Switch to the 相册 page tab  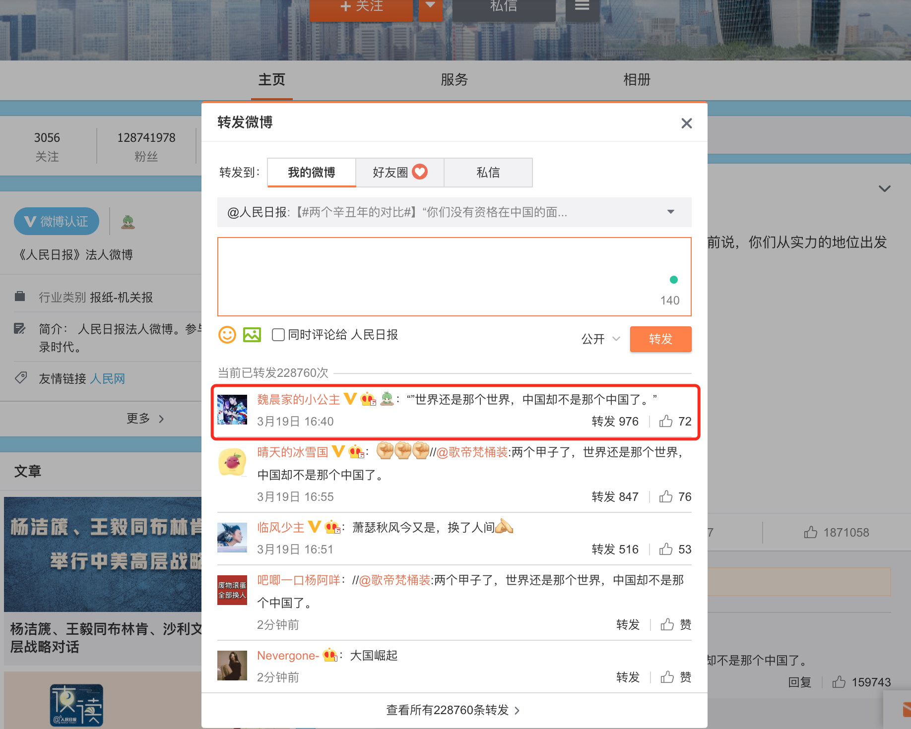click(637, 79)
